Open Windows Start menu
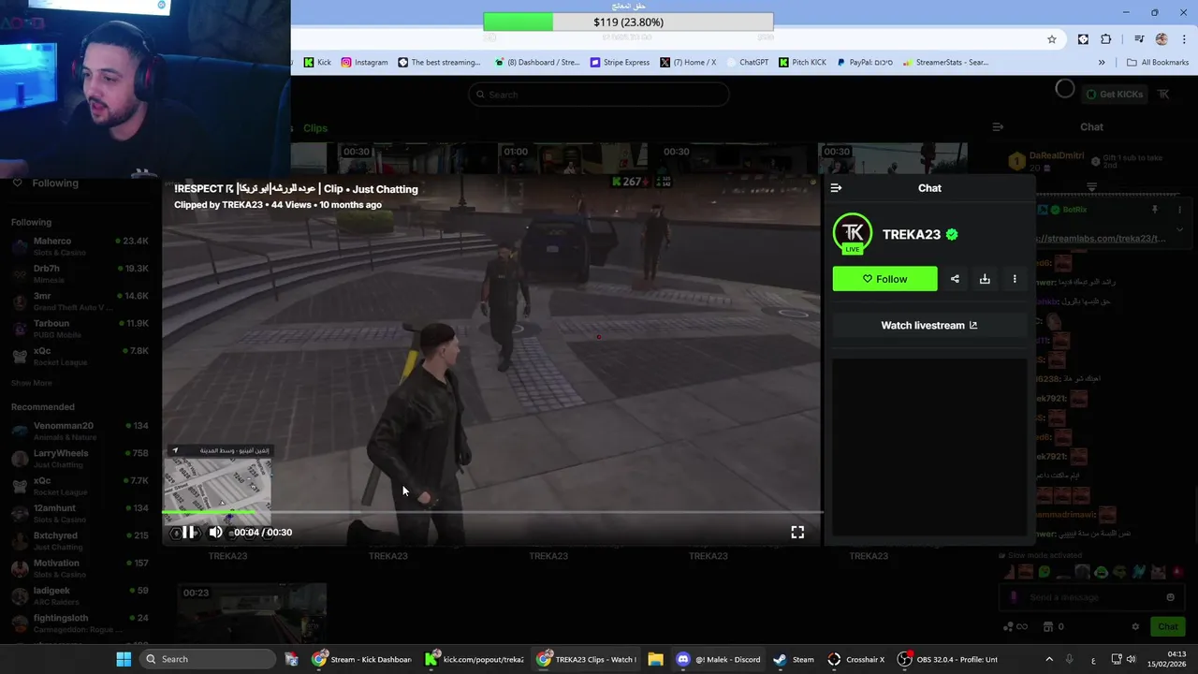Viewport: 1198px width, 674px height. click(124, 659)
